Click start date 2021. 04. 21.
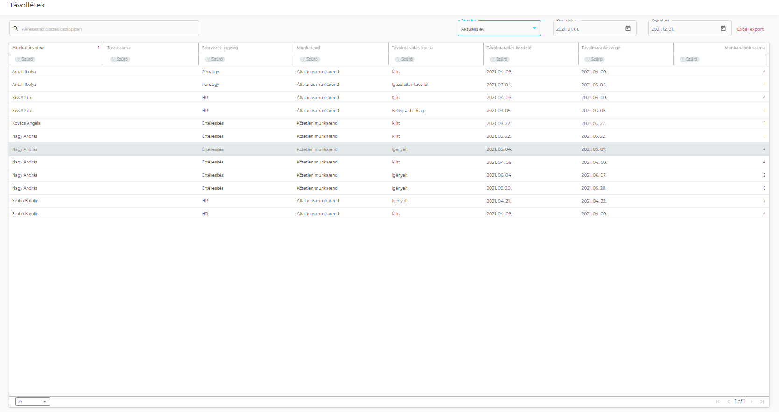The height and width of the screenshot is (412, 779). pos(498,201)
